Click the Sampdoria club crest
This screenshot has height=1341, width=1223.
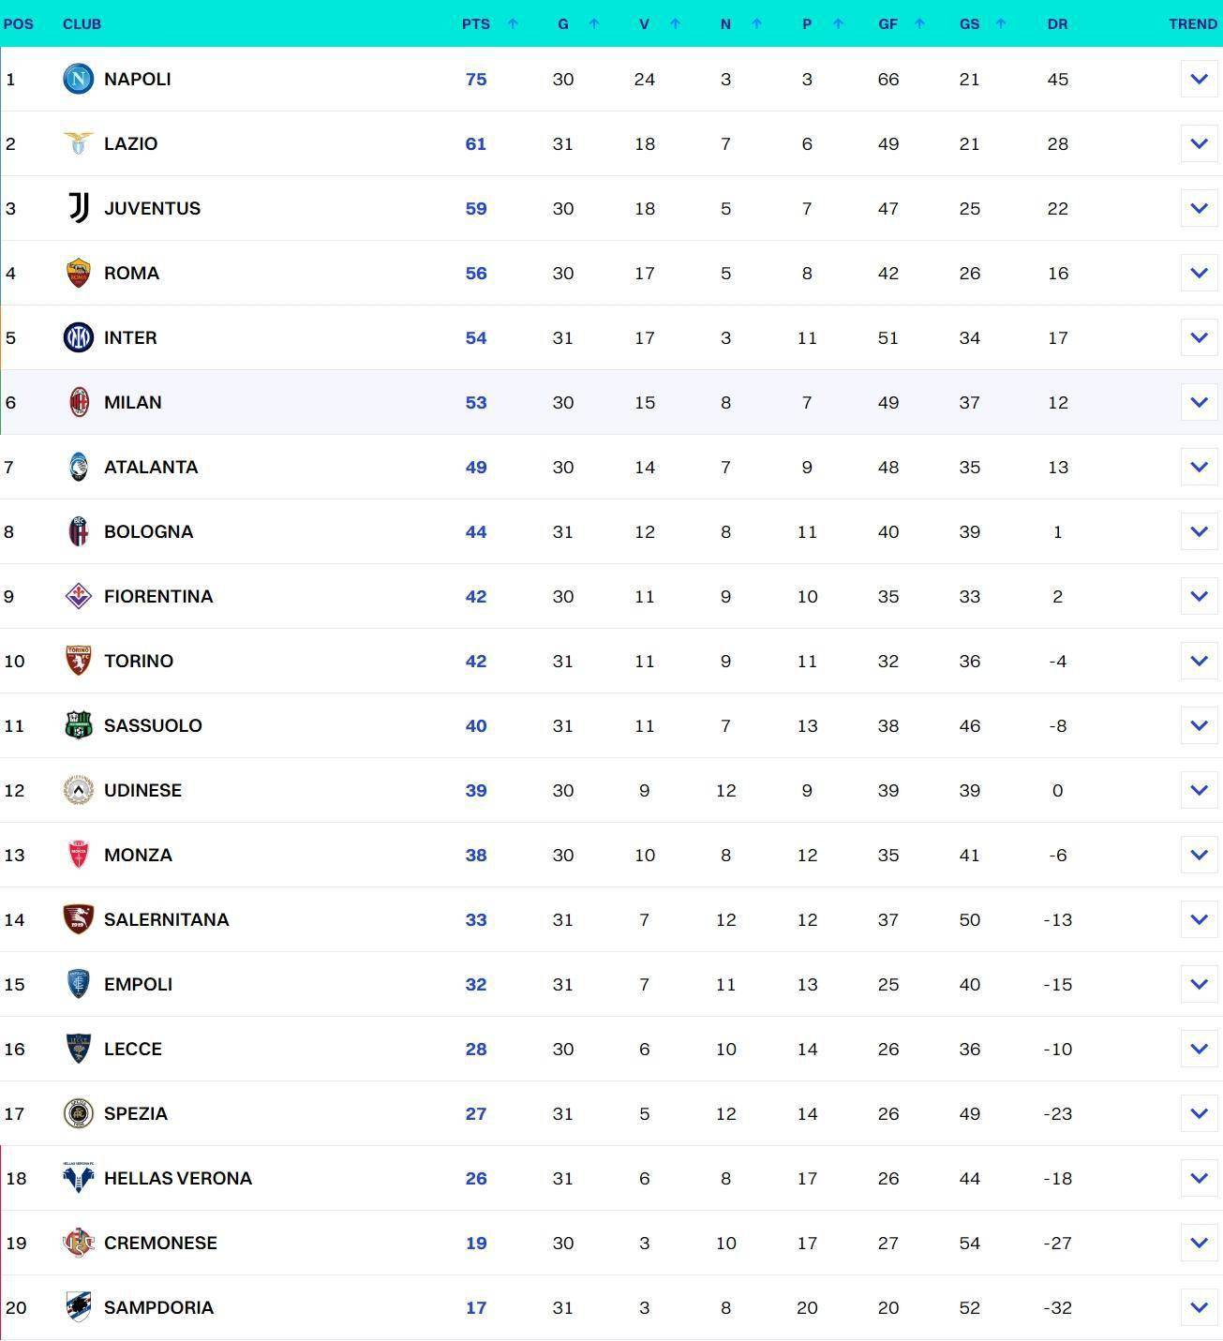pos(79,1307)
